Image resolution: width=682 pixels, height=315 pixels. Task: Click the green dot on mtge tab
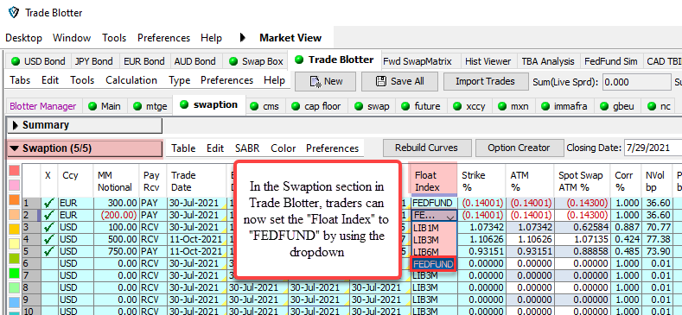click(137, 106)
